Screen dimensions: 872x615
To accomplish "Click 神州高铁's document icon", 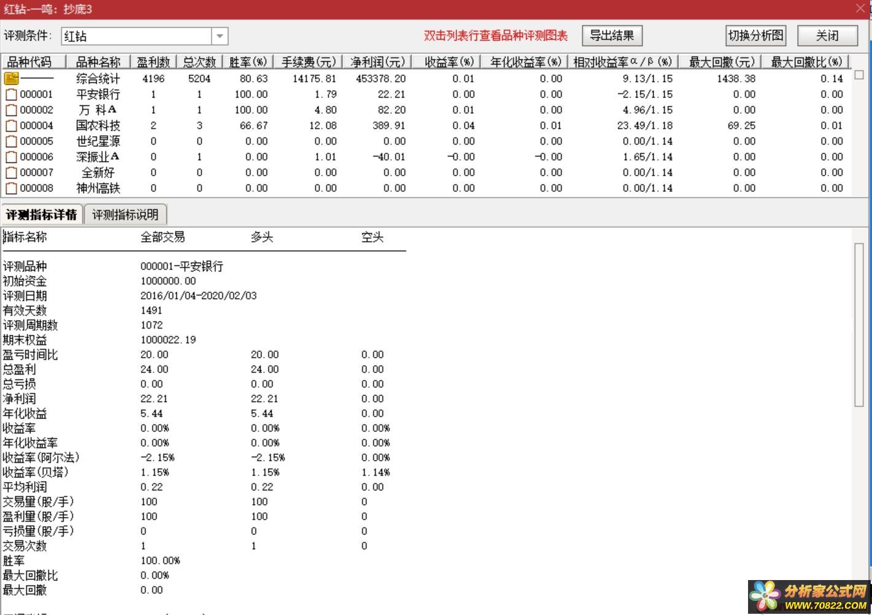I will tap(11, 188).
